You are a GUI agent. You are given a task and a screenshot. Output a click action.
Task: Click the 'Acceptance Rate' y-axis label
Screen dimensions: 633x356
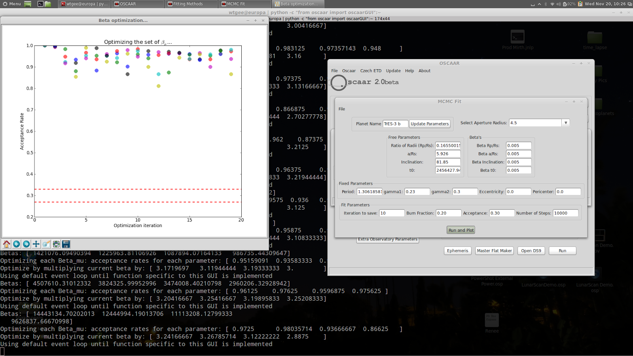pos(22,131)
